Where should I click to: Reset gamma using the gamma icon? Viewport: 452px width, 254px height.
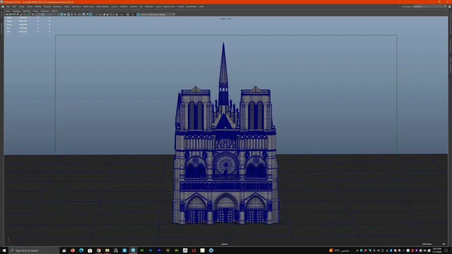[x=128, y=14]
